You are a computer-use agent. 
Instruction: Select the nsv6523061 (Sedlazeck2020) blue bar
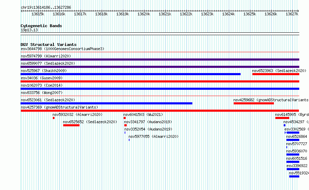(x=107, y=103)
